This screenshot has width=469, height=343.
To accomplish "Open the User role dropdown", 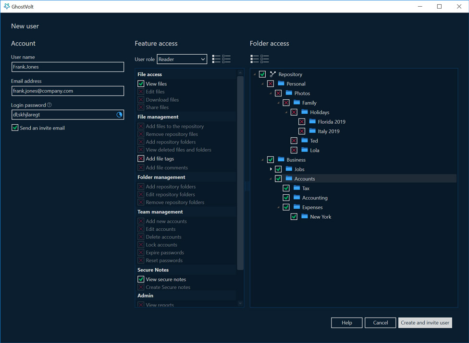I will click(182, 59).
